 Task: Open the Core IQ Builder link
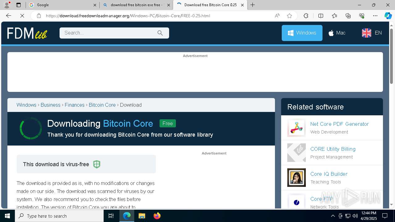tap(329, 174)
